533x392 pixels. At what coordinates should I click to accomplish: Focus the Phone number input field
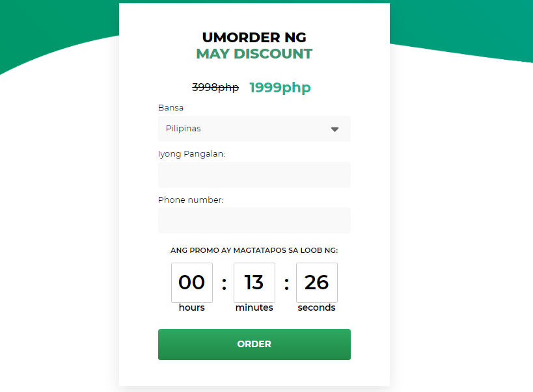pyautogui.click(x=254, y=220)
